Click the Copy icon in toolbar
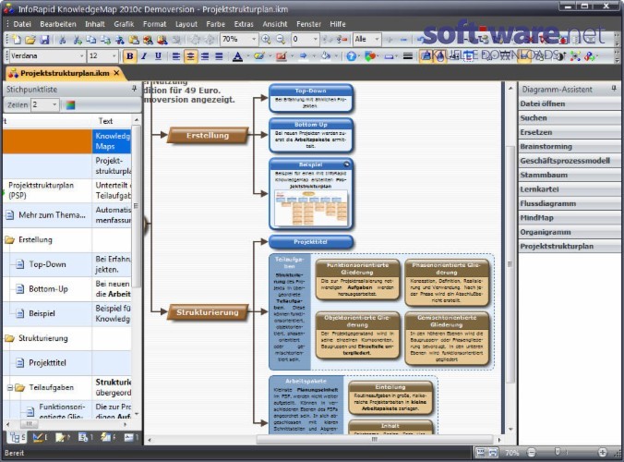Screen dimensions: 624x462 click(x=91, y=39)
